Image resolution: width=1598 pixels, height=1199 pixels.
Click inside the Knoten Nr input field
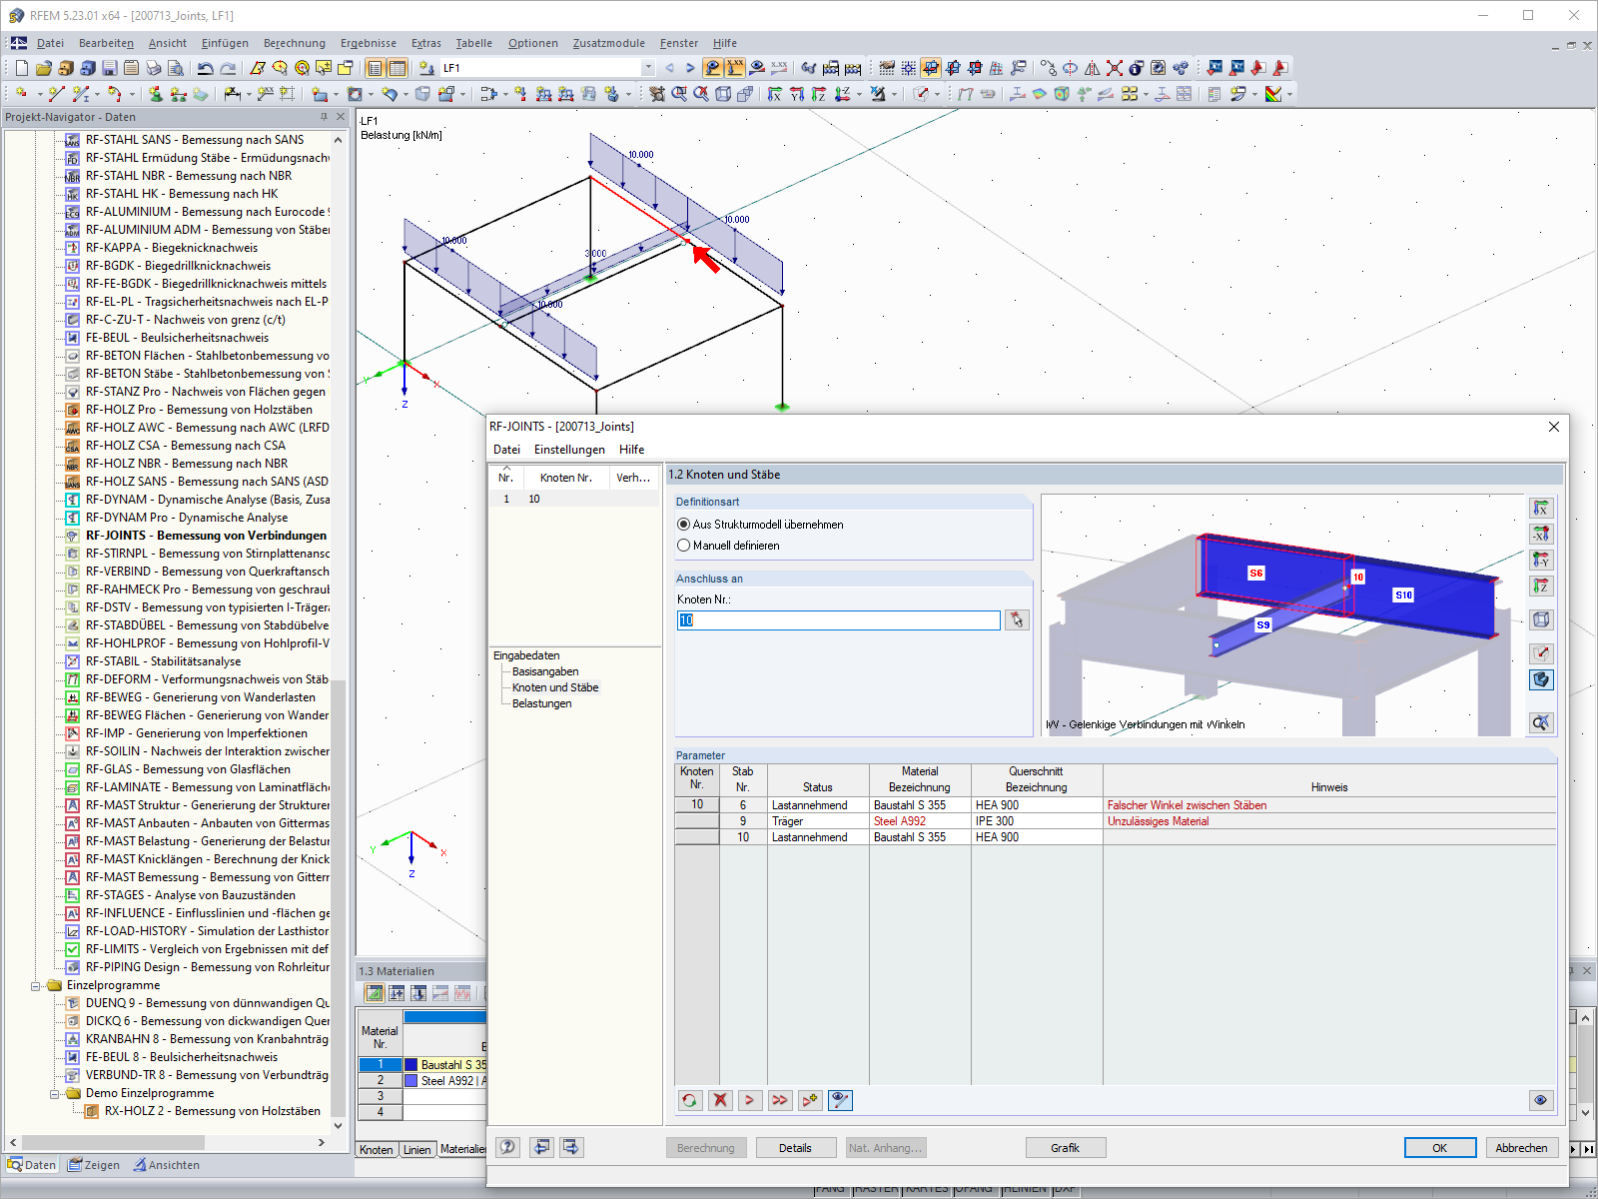tap(839, 619)
